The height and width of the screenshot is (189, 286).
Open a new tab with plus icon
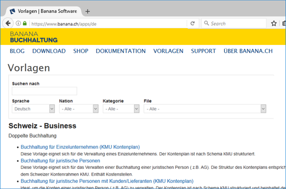pos(87,11)
